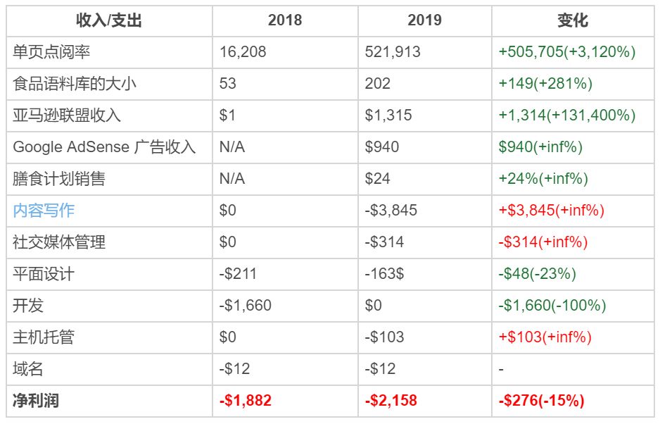
Task: Select the 社交媒体管理 row label
Action: click(59, 242)
